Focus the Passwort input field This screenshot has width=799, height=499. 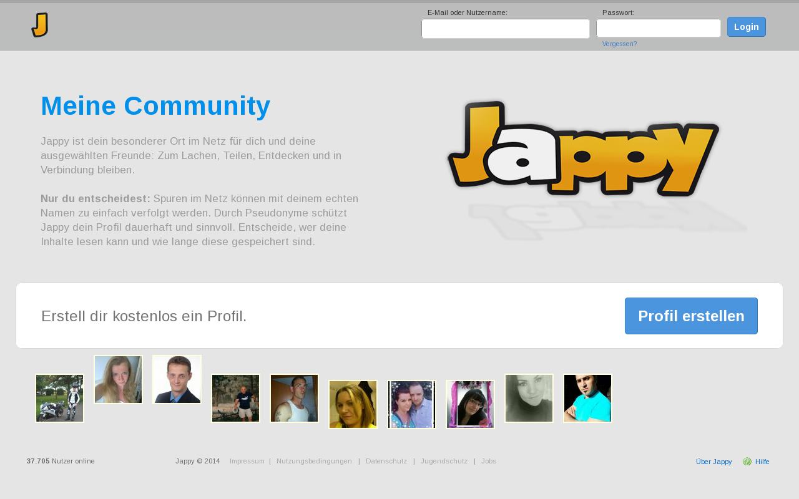[x=659, y=28]
